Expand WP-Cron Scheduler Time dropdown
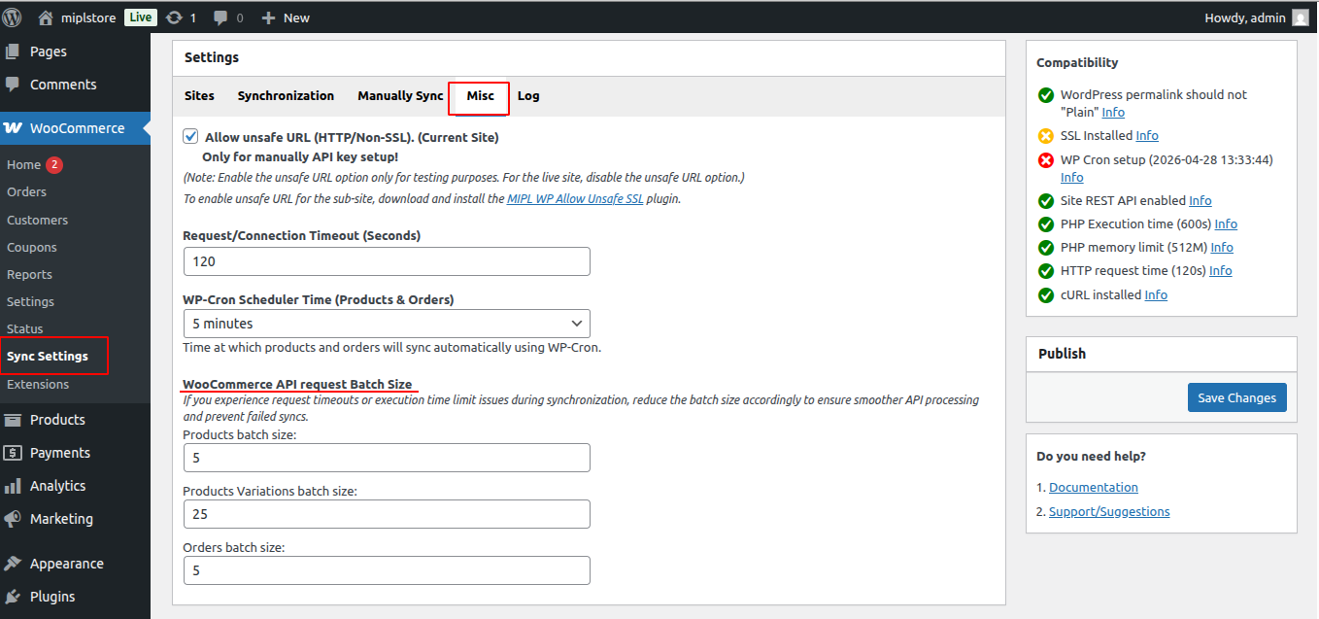 click(387, 324)
